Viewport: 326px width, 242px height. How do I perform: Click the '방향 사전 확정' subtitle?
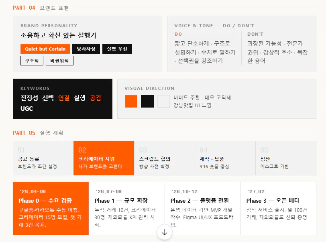[154, 166]
